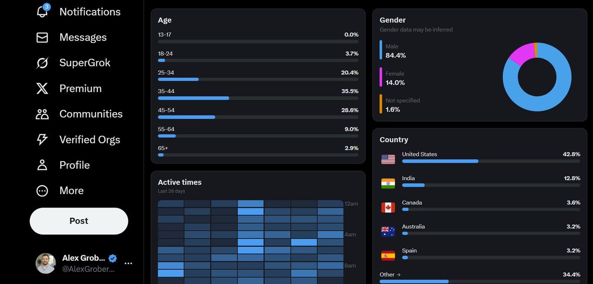Click the 1.6% Not specified value
Image resolution: width=593 pixels, height=284 pixels.
pyautogui.click(x=393, y=109)
